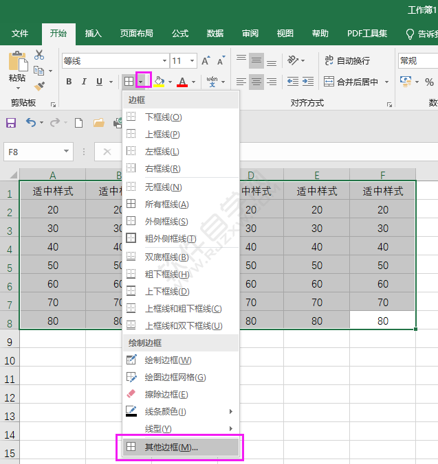Select 所有框线(A) menu item
The width and height of the screenshot is (438, 464).
click(181, 204)
